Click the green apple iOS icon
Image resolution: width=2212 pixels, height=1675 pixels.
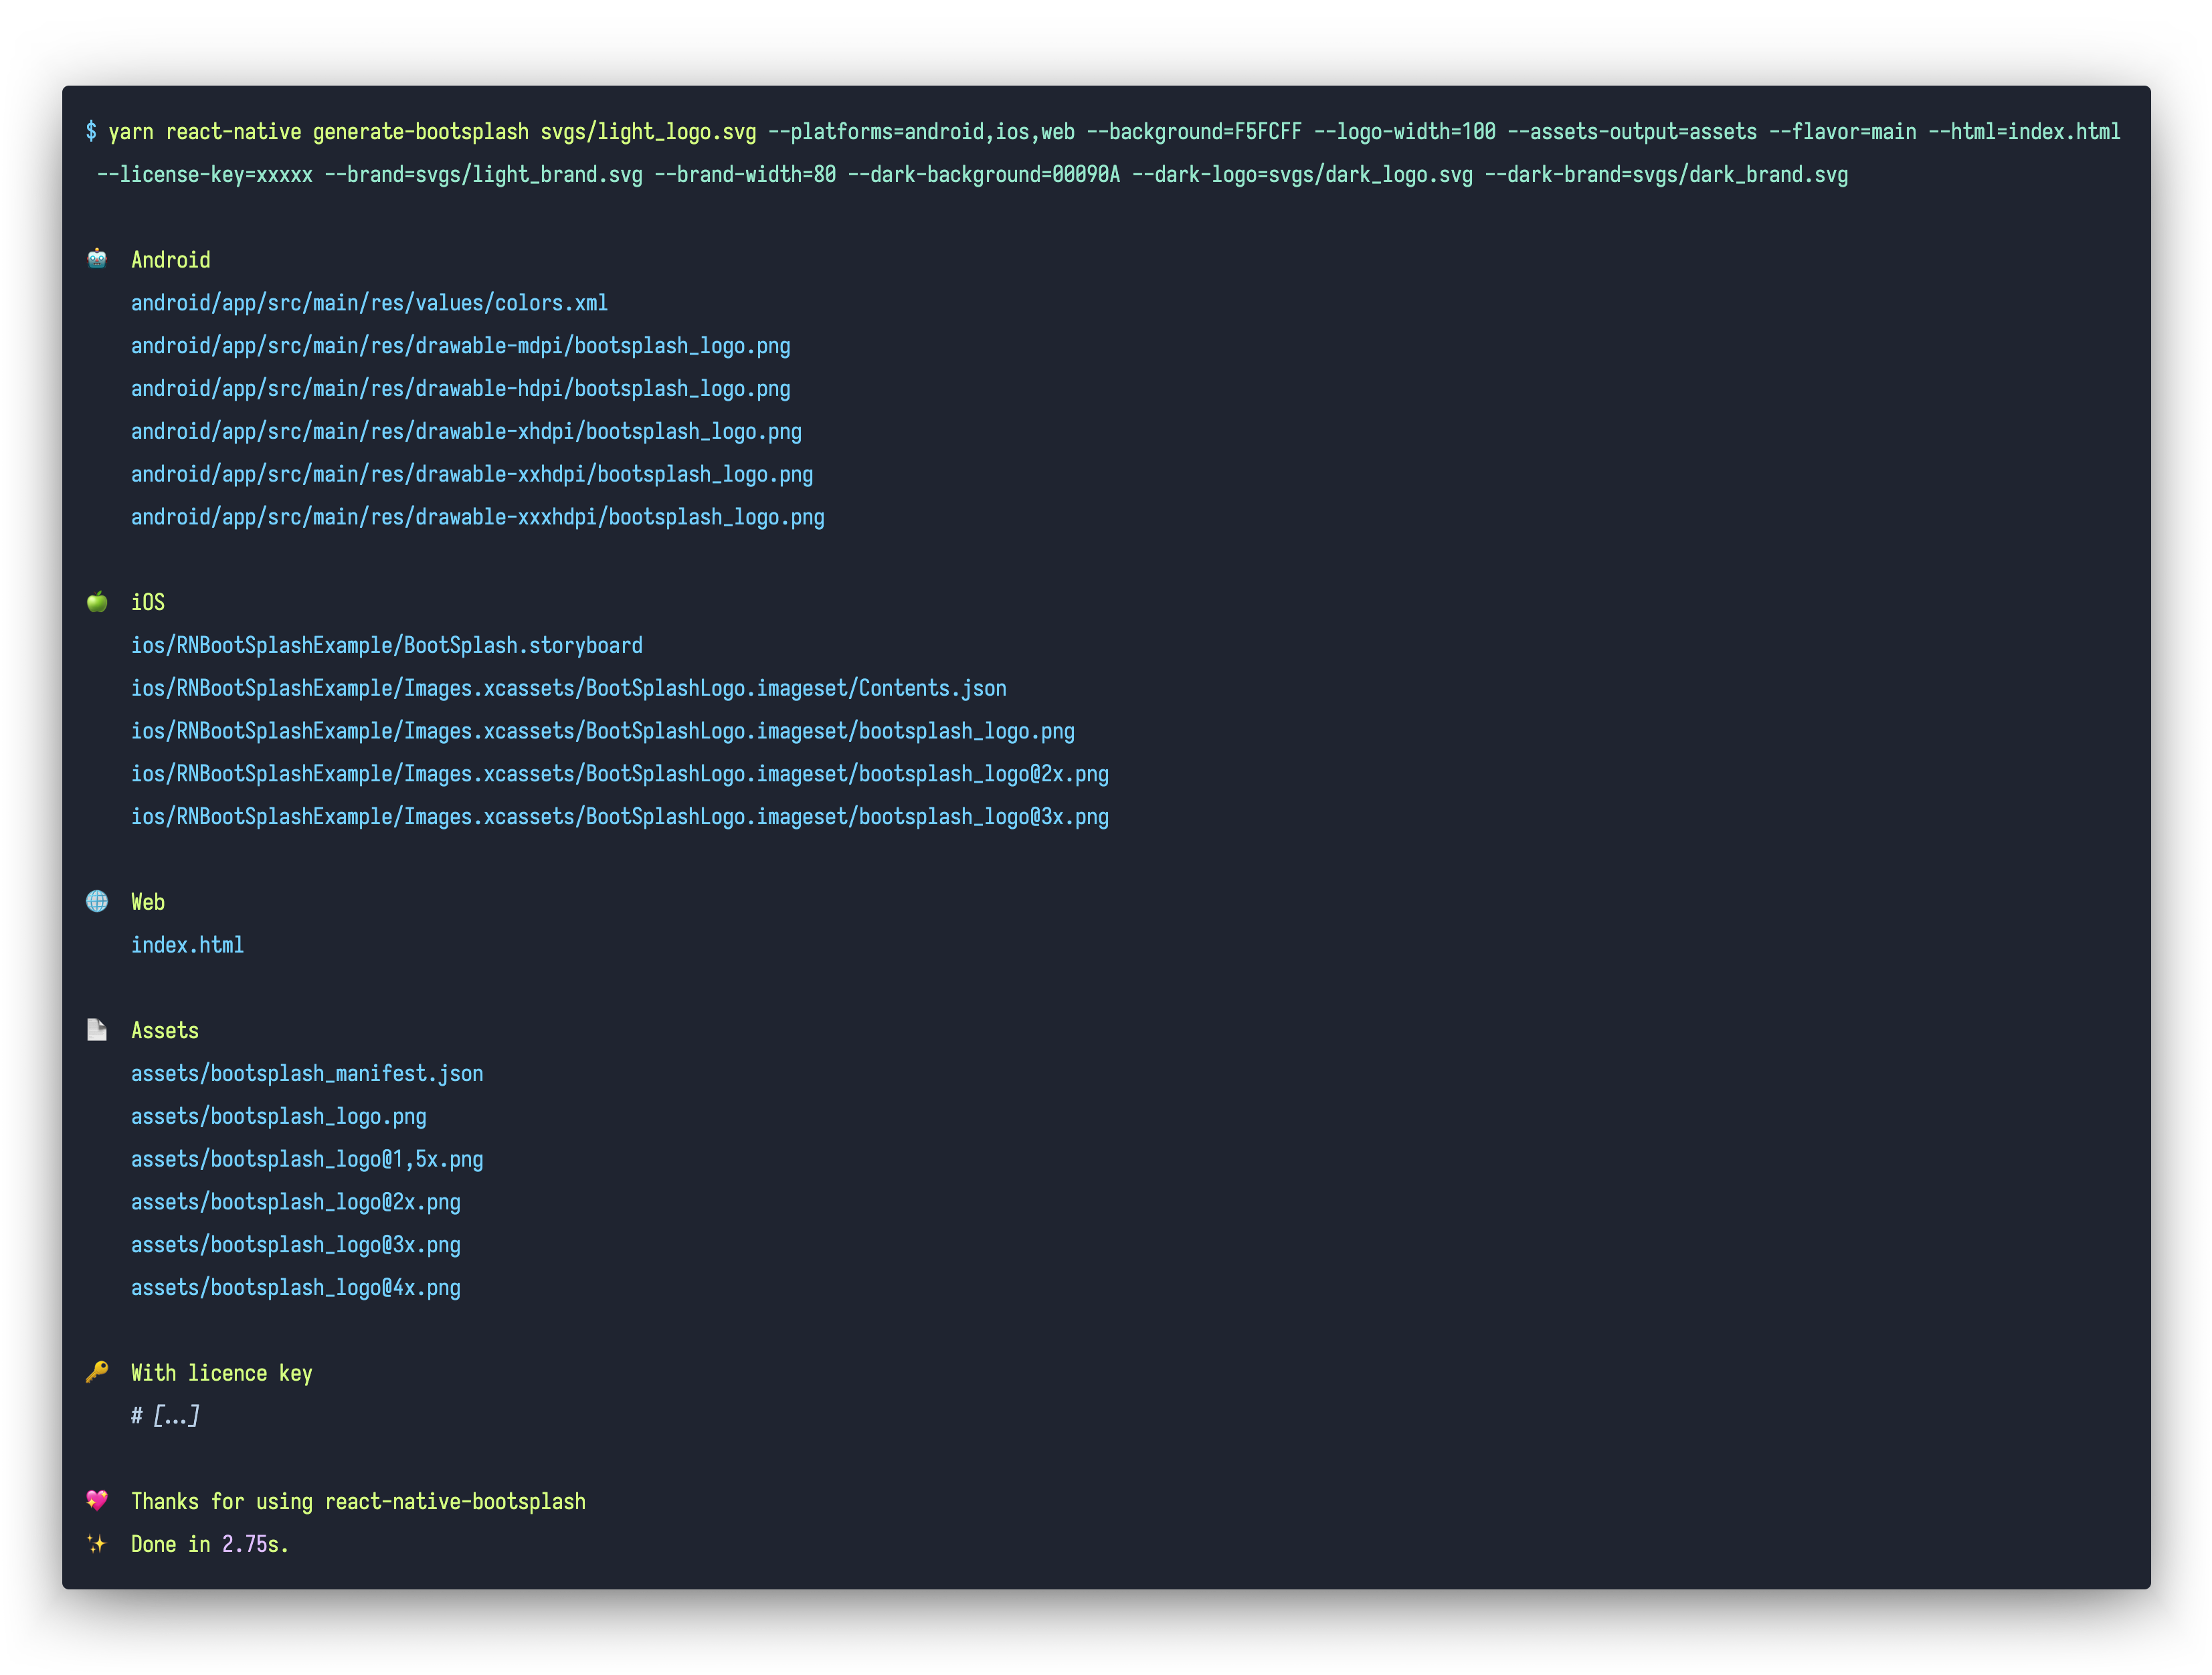[x=97, y=601]
